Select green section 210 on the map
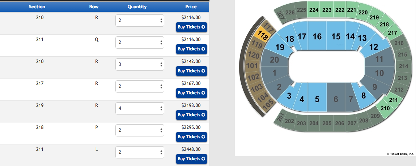 385,108
